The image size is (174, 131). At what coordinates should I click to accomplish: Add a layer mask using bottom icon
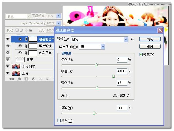(x=26, y=79)
